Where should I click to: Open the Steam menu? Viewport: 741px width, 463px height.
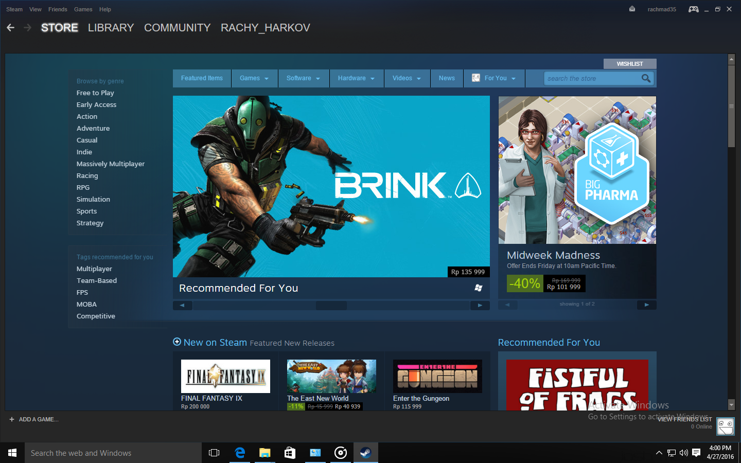14,9
